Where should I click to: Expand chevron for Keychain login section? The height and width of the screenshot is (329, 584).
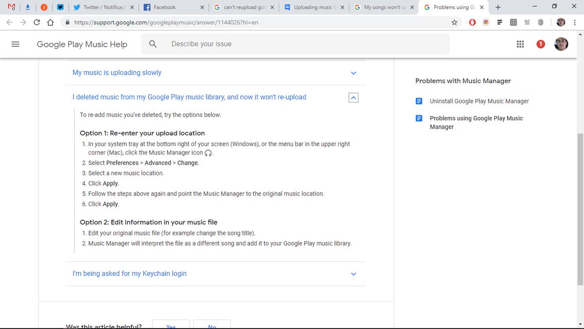click(x=354, y=274)
